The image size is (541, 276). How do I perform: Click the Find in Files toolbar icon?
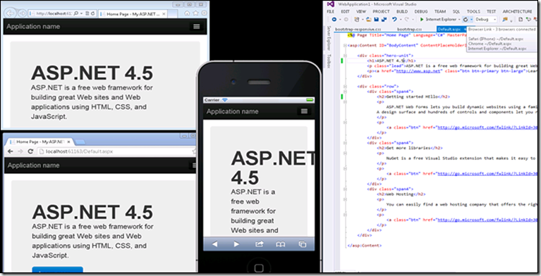[505, 20]
